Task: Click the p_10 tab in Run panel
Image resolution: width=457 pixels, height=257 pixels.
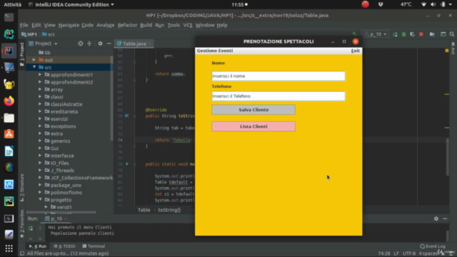Action: pyautogui.click(x=56, y=218)
